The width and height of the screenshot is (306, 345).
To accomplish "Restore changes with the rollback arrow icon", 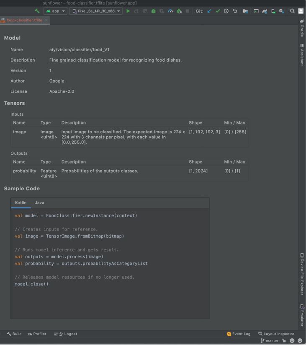I will click(235, 11).
